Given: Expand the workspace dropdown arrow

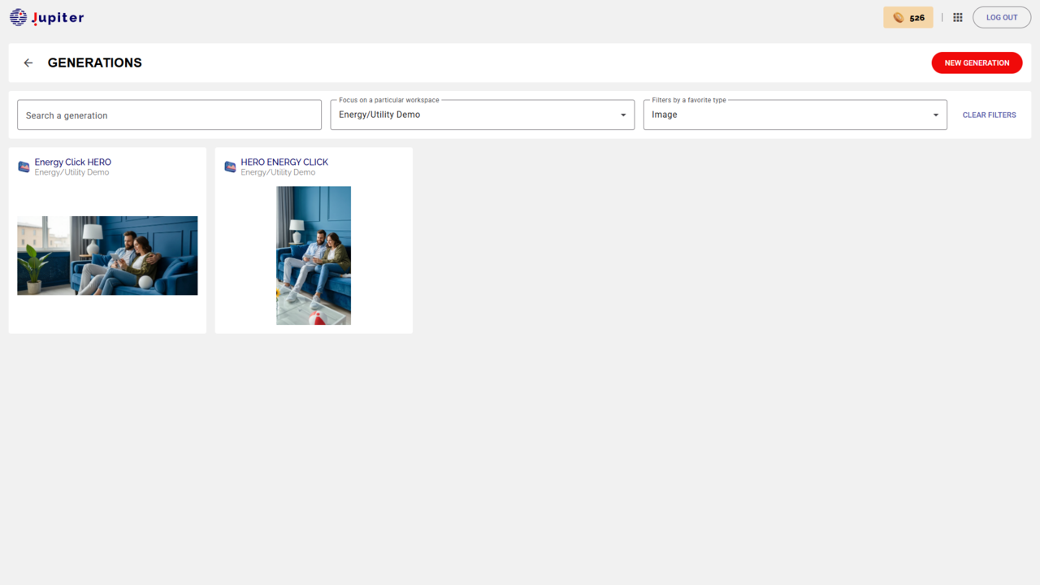Looking at the screenshot, I should coord(623,115).
